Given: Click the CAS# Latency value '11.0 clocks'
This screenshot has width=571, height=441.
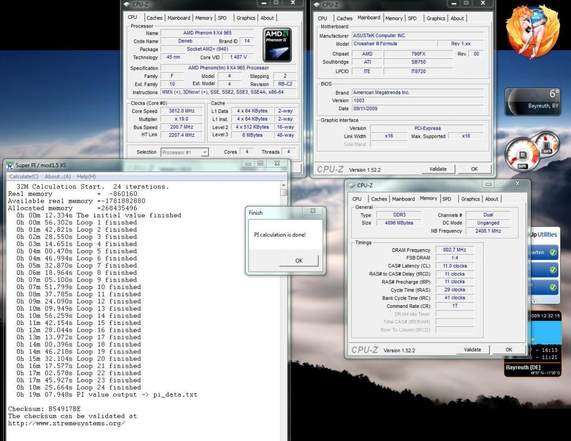Looking at the screenshot, I should pyautogui.click(x=454, y=266).
